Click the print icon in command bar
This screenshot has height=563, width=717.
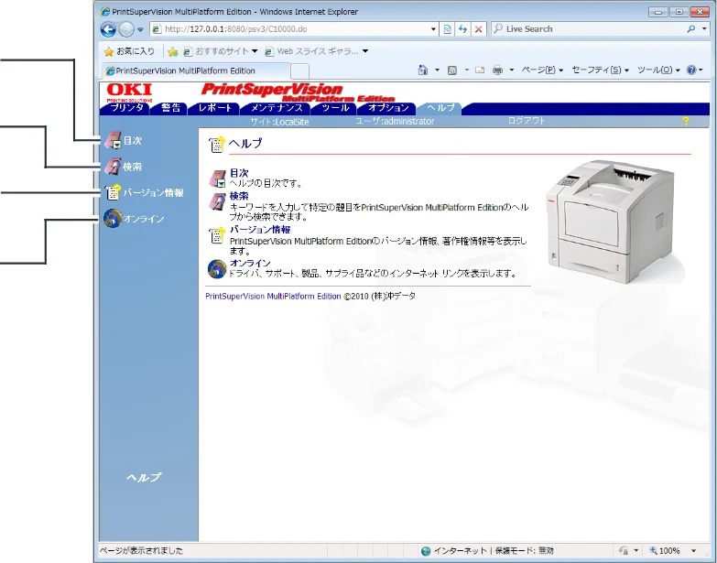[497, 70]
